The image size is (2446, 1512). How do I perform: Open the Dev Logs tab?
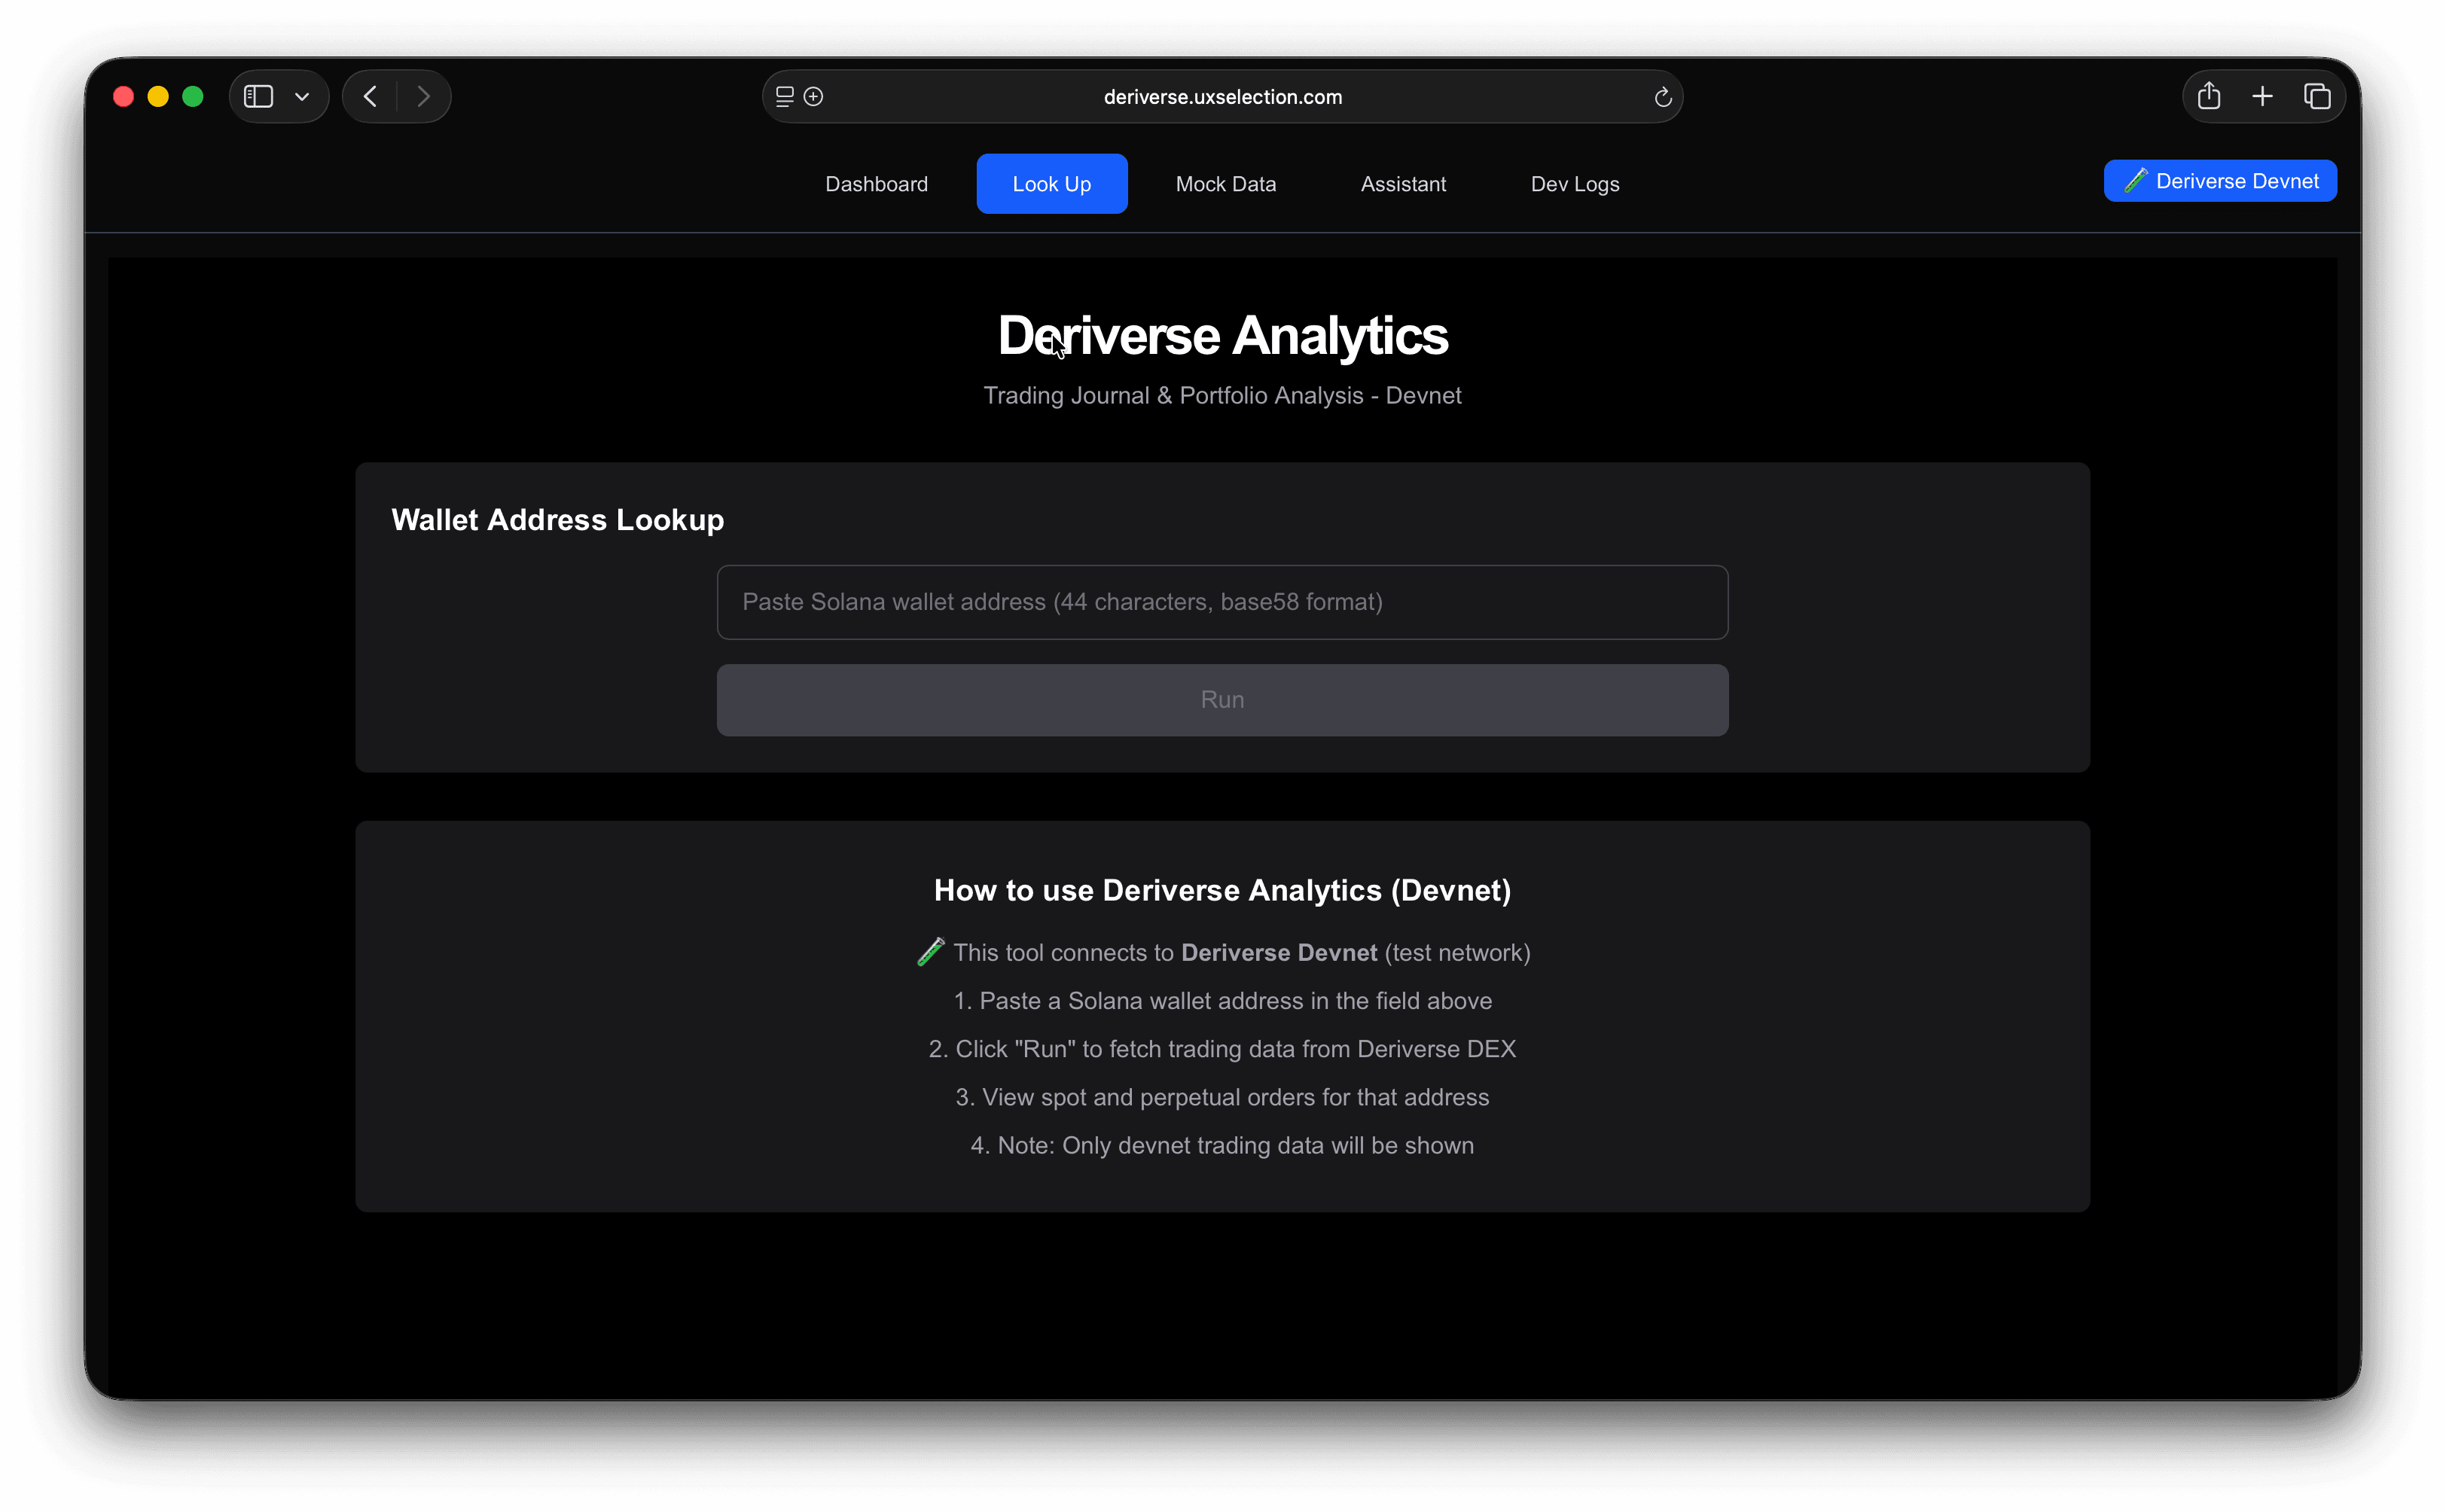point(1574,184)
